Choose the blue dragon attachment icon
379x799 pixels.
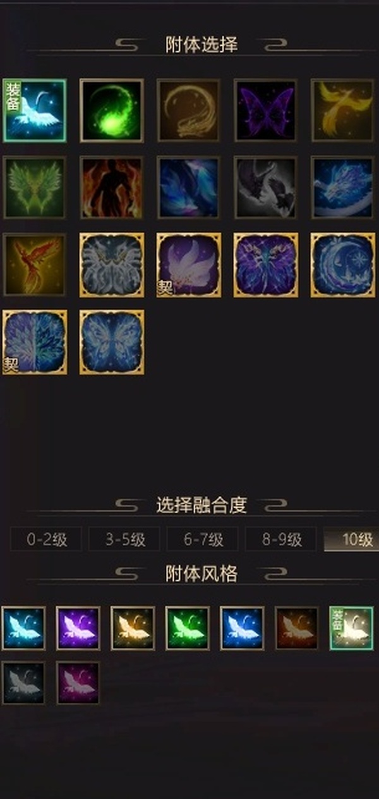pyautogui.click(x=343, y=187)
